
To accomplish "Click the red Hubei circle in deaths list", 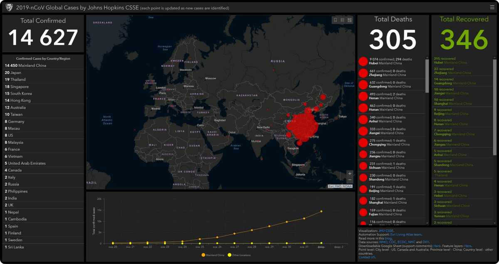I will coord(363,61).
